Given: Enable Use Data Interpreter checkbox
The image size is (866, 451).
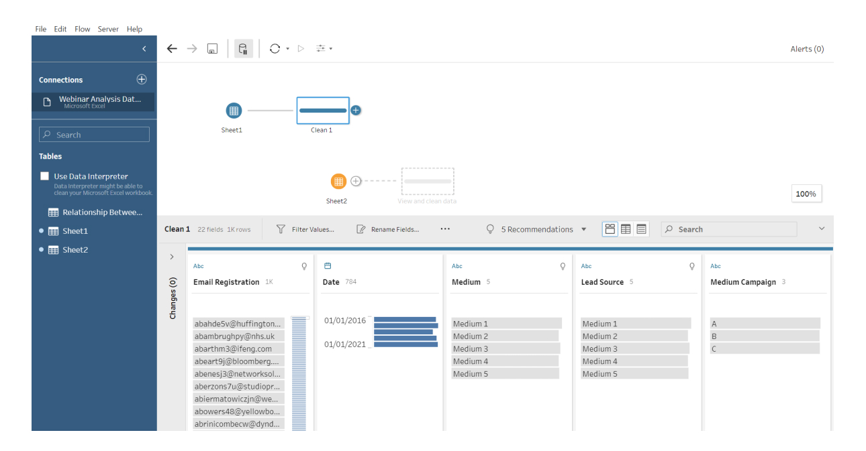Looking at the screenshot, I should click(44, 176).
